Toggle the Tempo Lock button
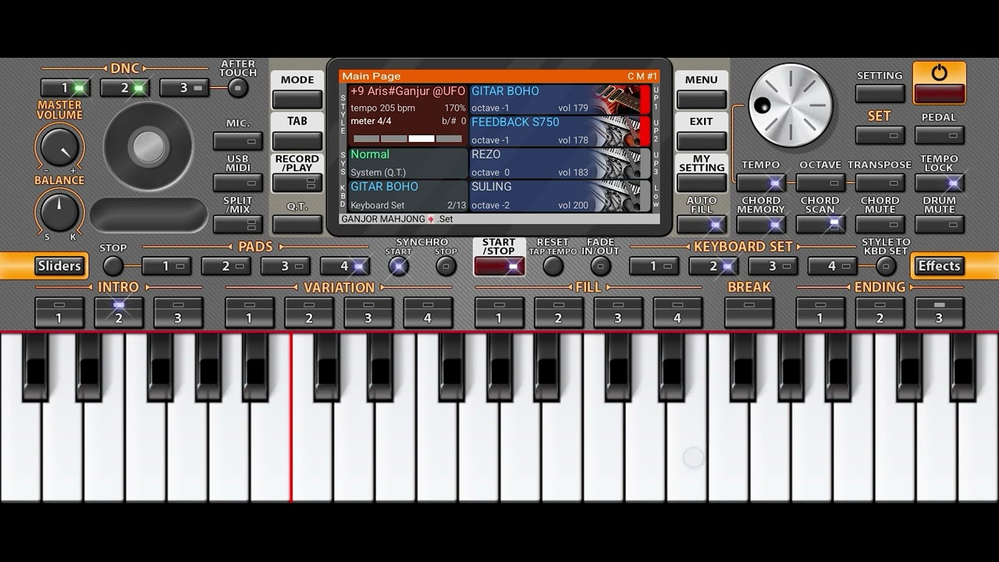Viewport: 999px width, 562px height. [x=939, y=183]
